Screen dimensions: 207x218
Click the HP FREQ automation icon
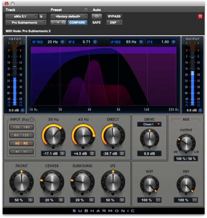pyautogui.click(x=62, y=42)
